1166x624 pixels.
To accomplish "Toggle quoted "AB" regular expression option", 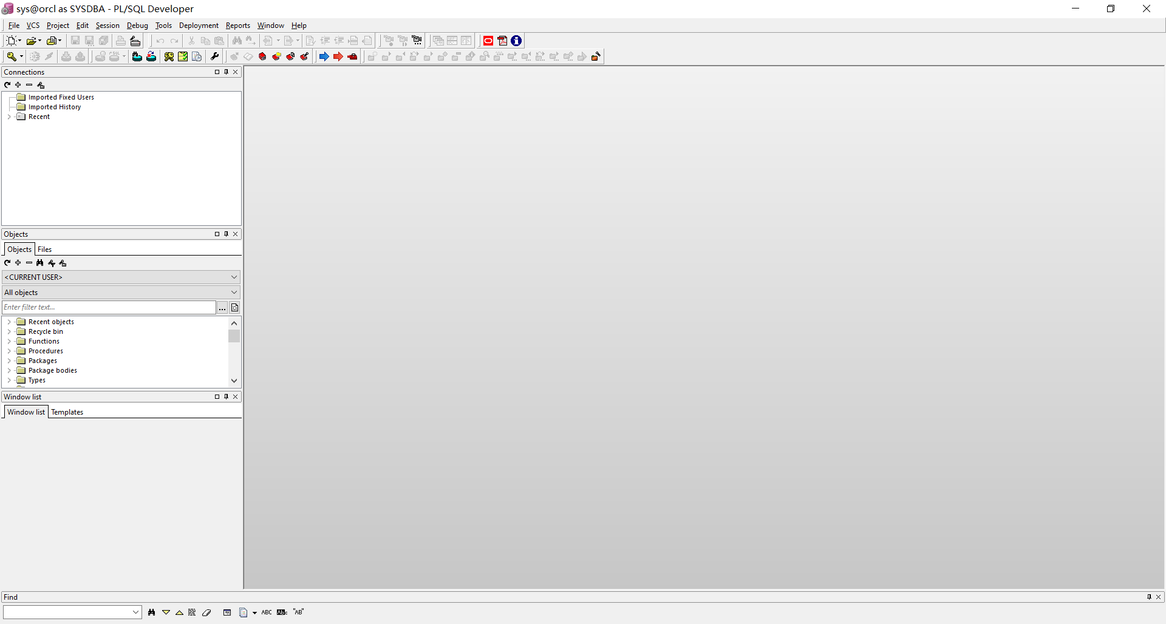I will coord(298,612).
